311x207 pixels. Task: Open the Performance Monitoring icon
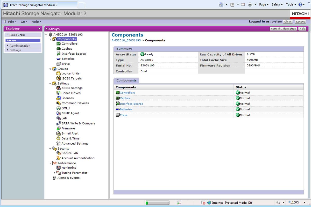(59, 168)
